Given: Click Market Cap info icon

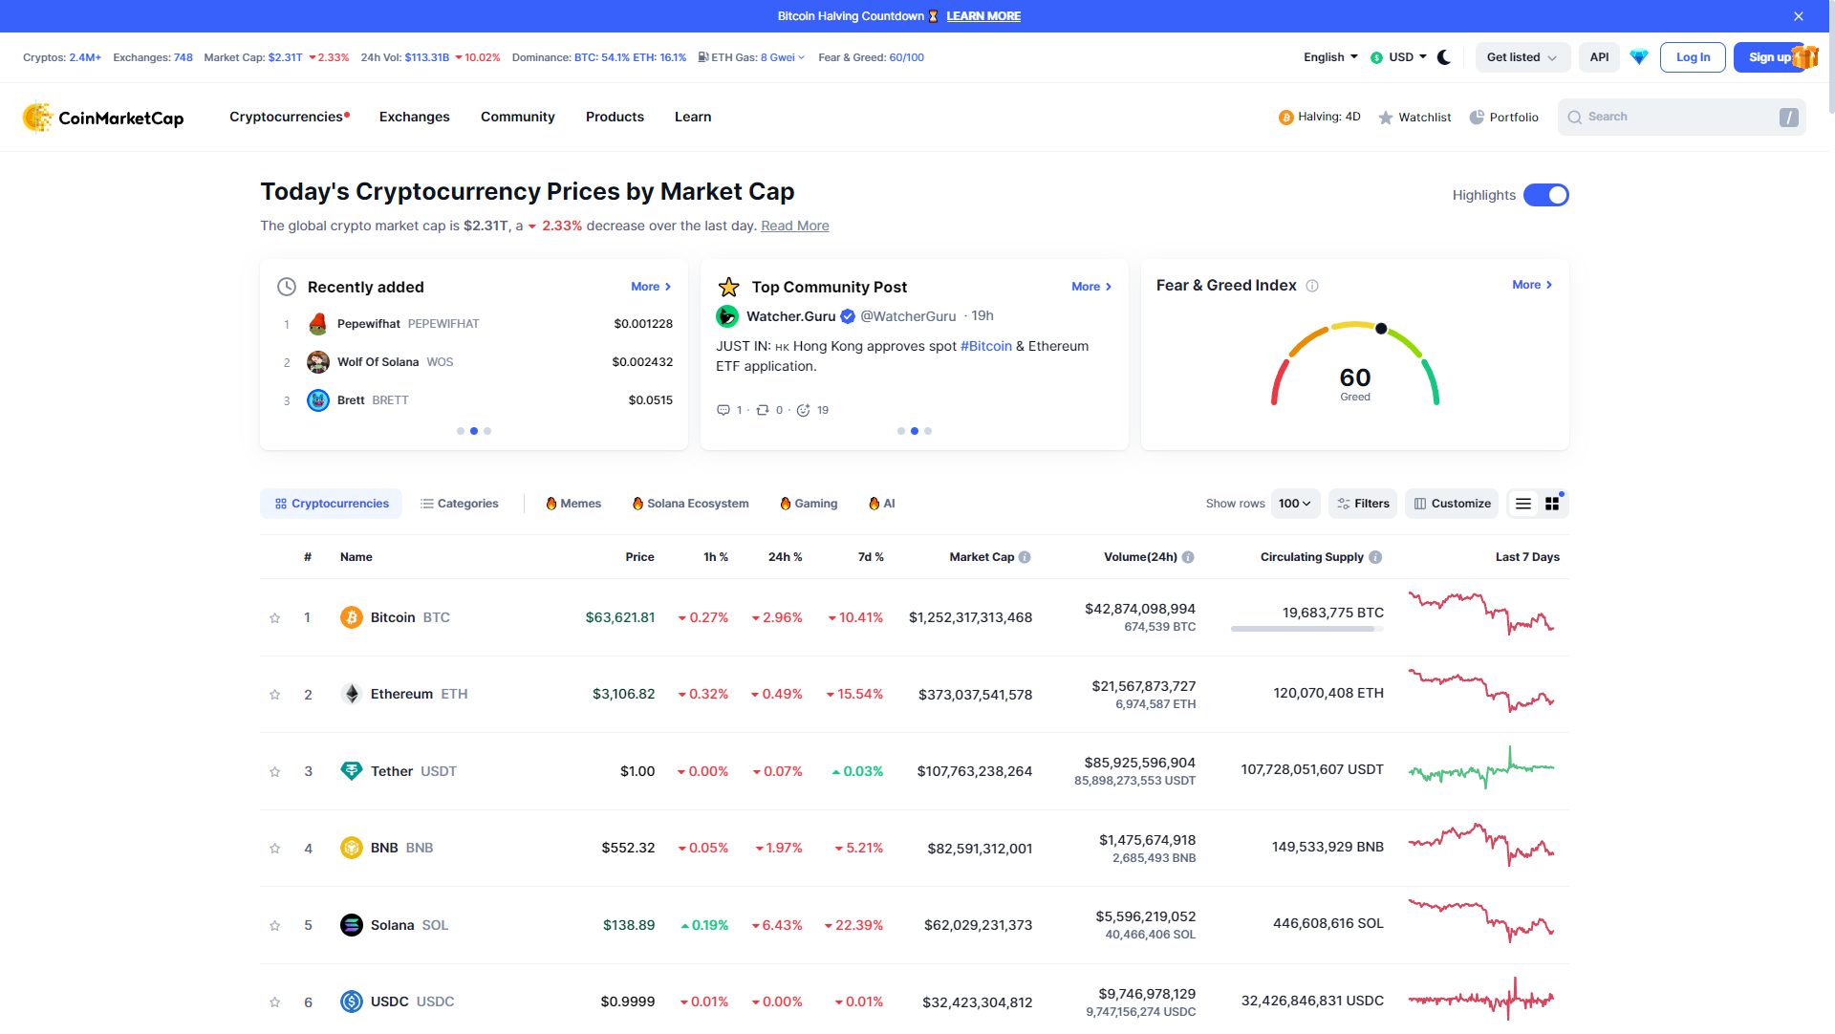Looking at the screenshot, I should 1025,557.
